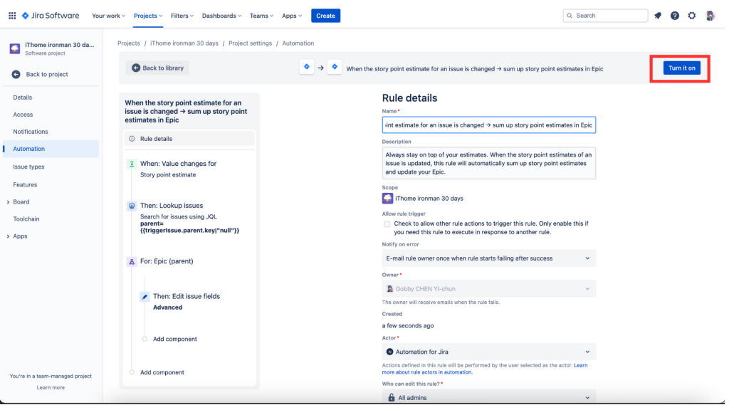Open the notifications icon in top bar
Viewport: 729px width, 410px height.
[x=657, y=16]
